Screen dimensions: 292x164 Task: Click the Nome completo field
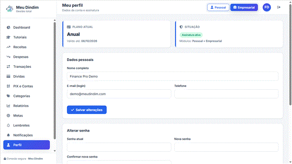(172, 76)
